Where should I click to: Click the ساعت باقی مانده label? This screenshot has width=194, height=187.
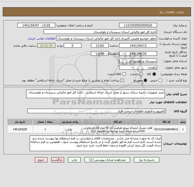pos(25,46)
